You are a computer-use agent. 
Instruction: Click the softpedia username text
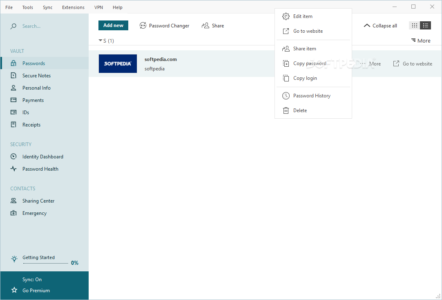[x=154, y=69]
